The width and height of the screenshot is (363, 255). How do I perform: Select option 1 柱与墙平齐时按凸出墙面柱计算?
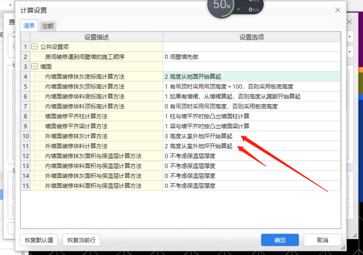(x=252, y=116)
